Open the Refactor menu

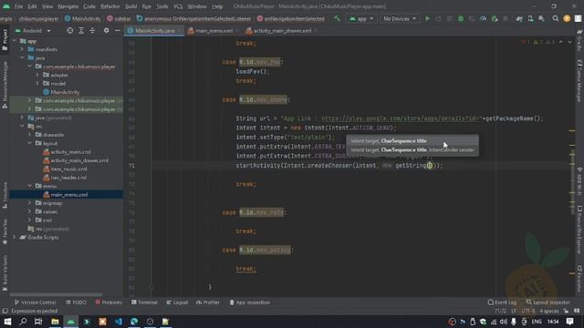pyautogui.click(x=110, y=6)
